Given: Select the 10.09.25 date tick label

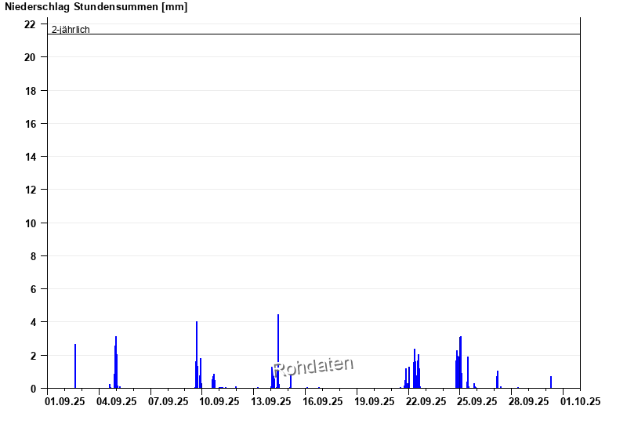Looking at the screenshot, I should [x=219, y=401].
